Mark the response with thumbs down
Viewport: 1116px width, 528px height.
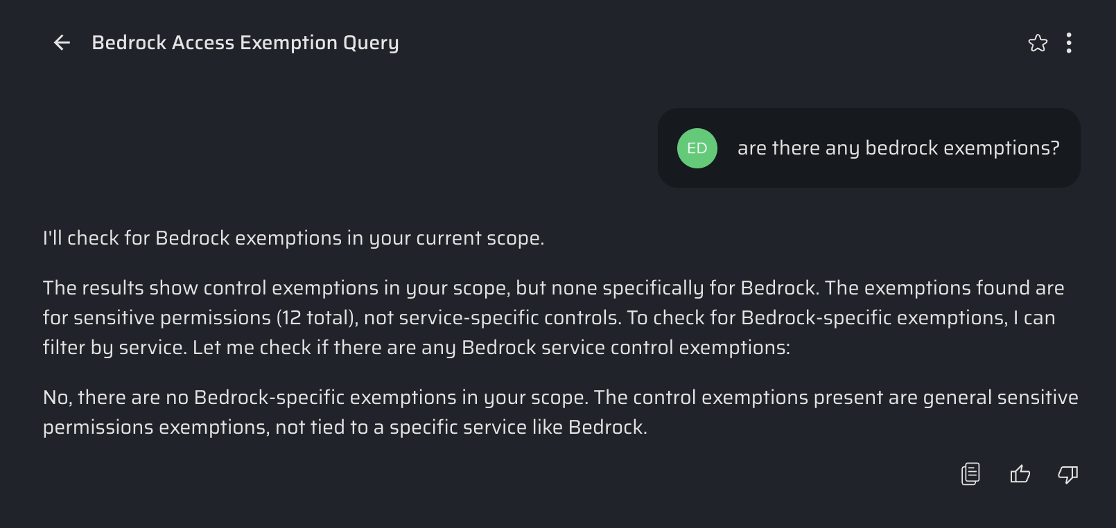(x=1068, y=474)
